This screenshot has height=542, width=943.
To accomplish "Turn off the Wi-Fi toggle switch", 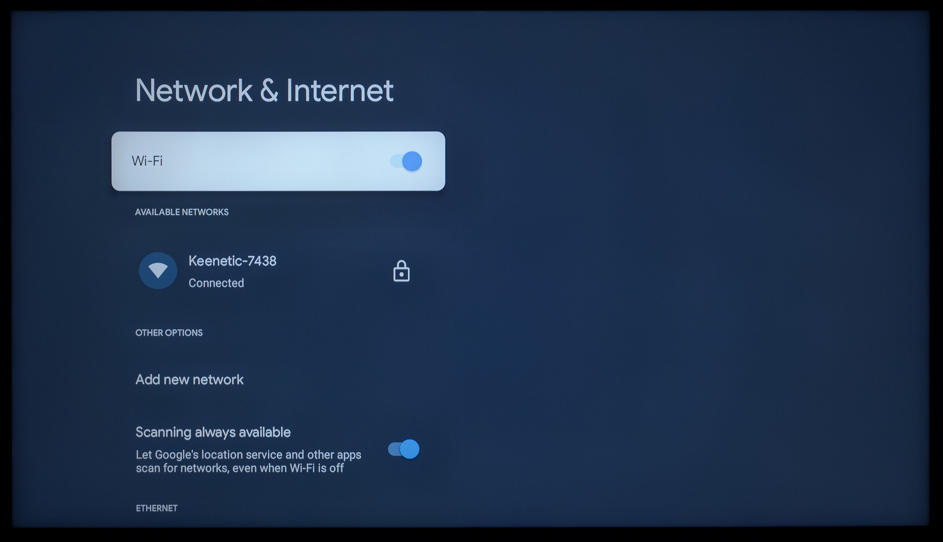I will (x=406, y=161).
